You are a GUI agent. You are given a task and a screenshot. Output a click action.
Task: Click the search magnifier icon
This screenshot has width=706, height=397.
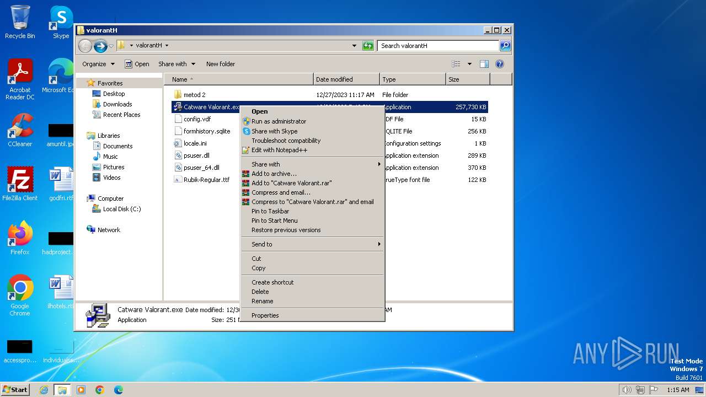[505, 46]
